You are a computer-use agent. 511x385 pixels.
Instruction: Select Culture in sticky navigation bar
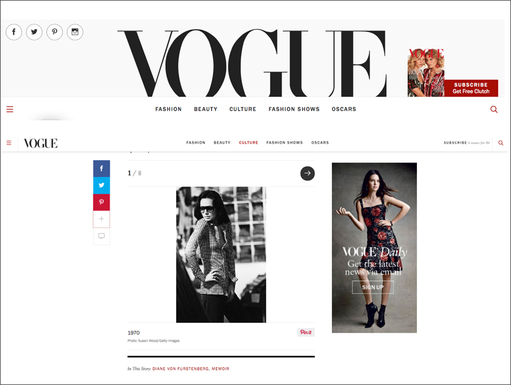tap(249, 142)
